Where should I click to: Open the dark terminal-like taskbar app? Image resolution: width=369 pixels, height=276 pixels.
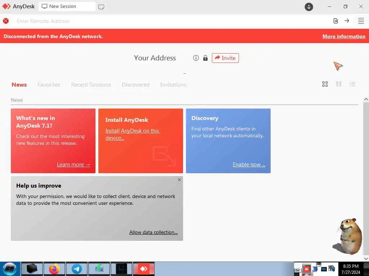121,269
